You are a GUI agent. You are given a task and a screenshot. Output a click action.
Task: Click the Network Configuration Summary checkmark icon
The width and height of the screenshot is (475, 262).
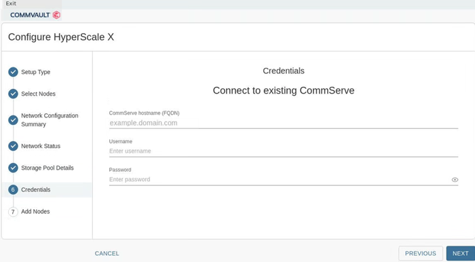[13, 120]
